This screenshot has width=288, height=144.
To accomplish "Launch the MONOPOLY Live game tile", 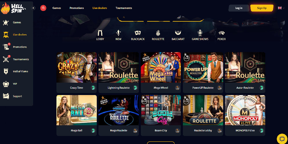I will [x=245, y=110].
